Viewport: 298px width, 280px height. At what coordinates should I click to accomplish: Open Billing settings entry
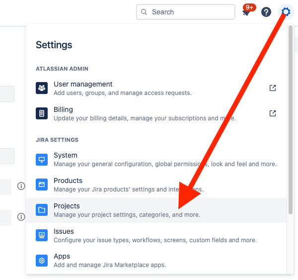point(156,113)
